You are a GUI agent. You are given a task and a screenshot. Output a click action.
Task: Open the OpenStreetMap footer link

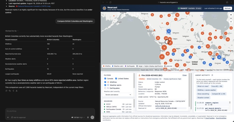221,118
